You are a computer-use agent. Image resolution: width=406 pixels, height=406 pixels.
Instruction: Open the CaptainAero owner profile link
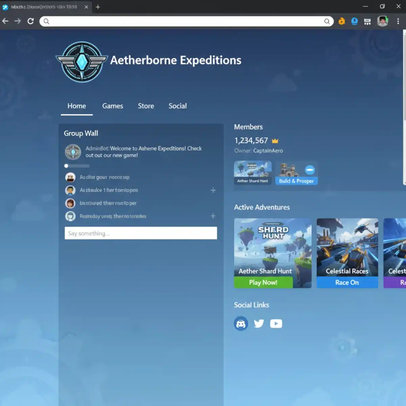[x=268, y=151]
